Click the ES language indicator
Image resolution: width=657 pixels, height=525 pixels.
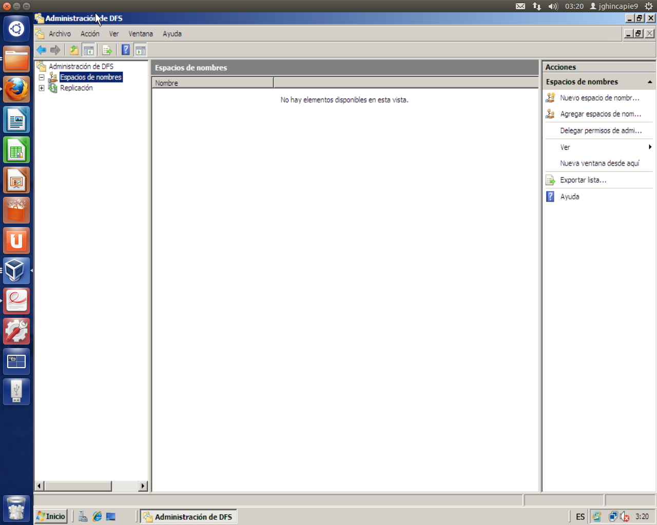point(580,517)
